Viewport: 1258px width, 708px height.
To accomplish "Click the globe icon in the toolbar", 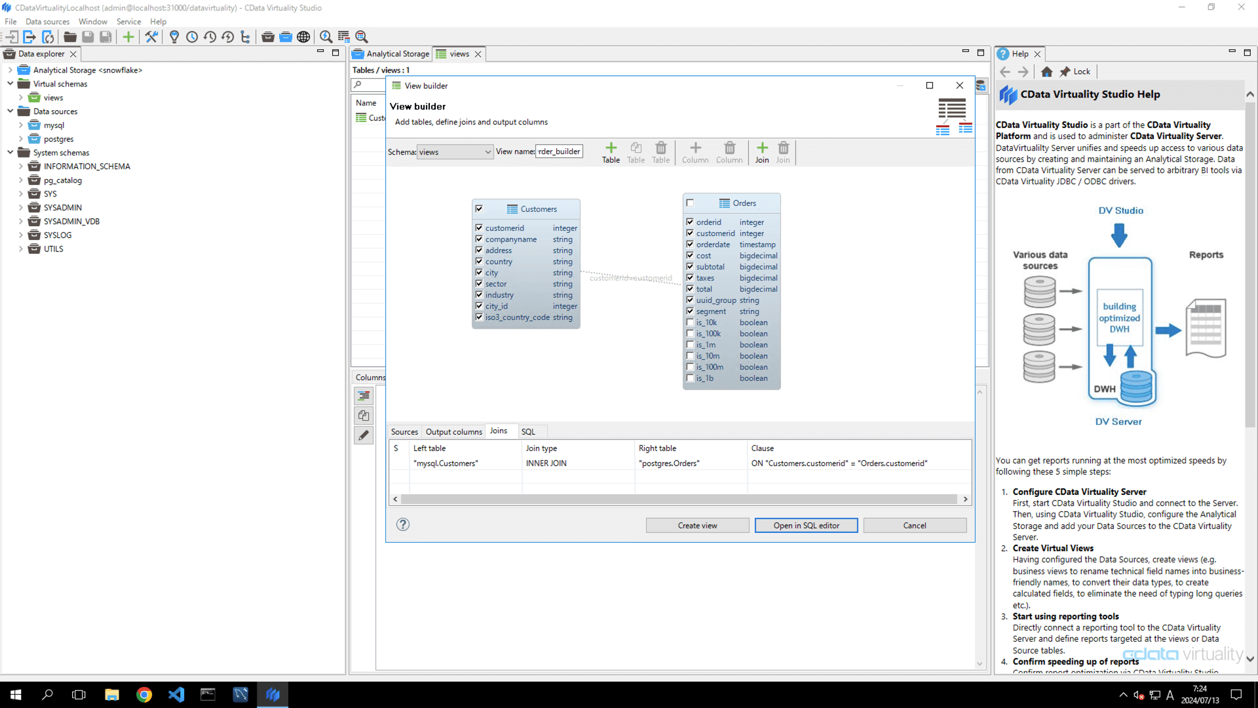I will pos(303,37).
